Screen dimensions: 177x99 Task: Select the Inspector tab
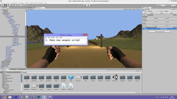(x=147, y=8)
